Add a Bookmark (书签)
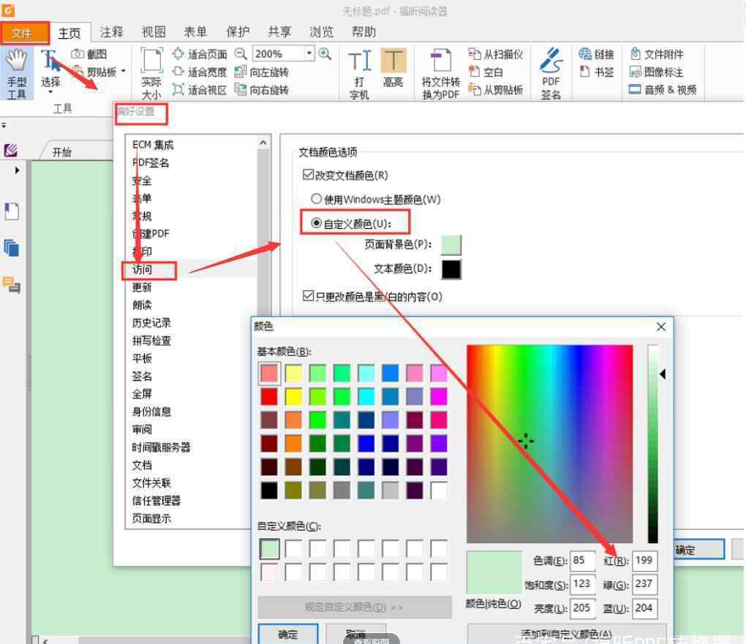Viewport: 746px width, 644px height. (x=597, y=72)
